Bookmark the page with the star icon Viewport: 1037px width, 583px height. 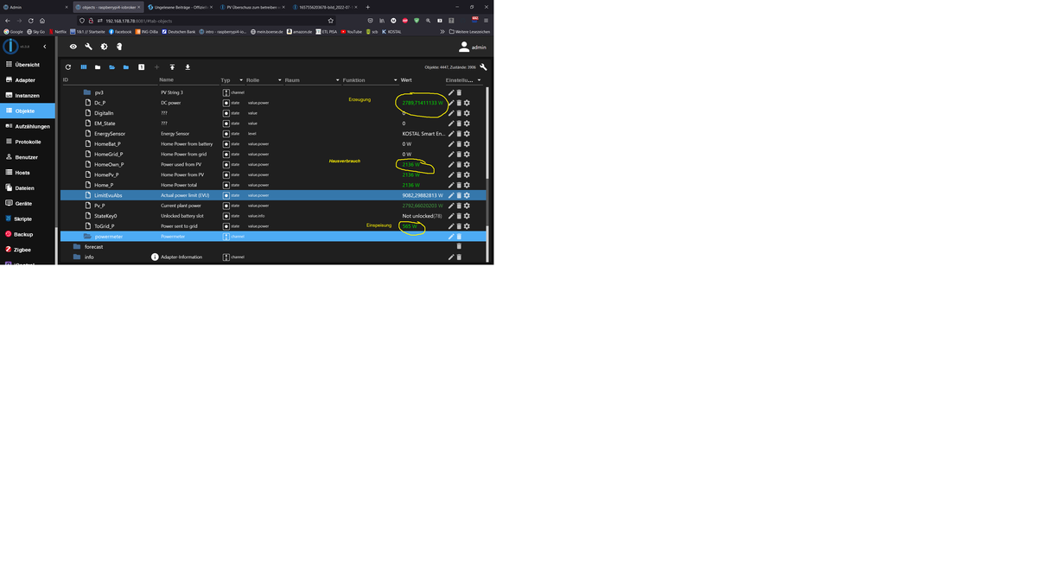click(331, 21)
